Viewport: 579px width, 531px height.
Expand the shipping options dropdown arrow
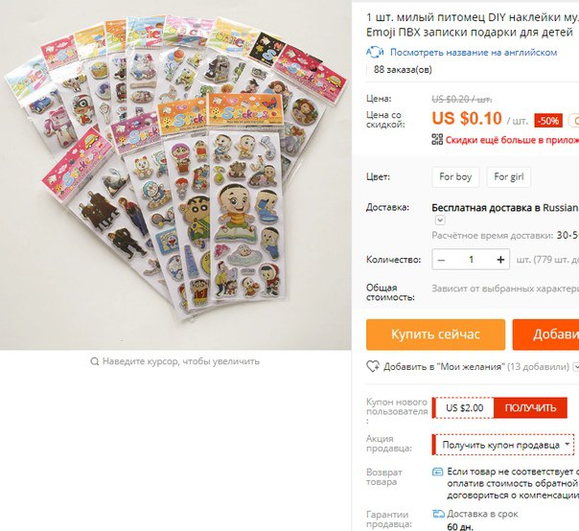tap(440, 220)
